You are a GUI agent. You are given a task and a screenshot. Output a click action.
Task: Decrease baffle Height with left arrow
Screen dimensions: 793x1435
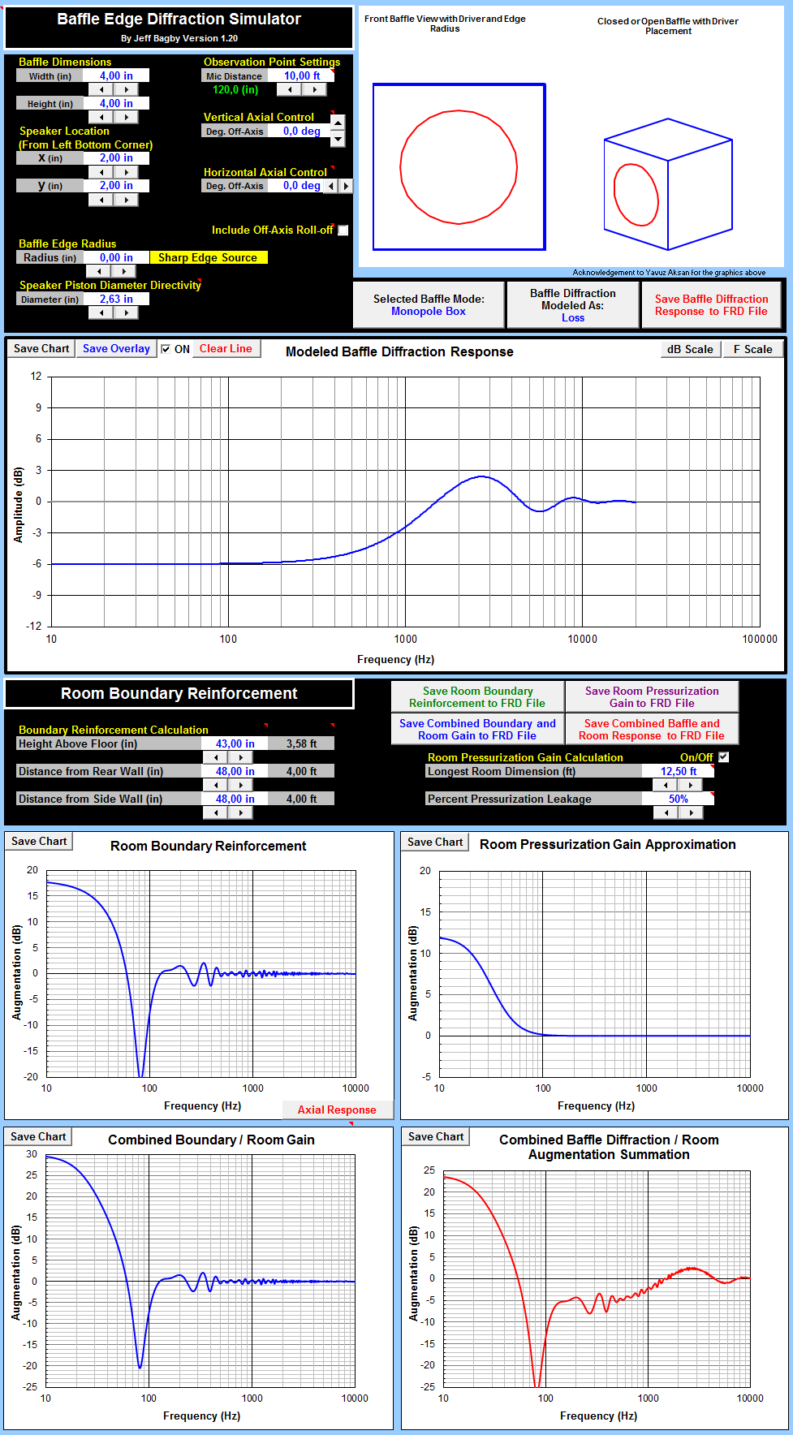click(x=101, y=118)
